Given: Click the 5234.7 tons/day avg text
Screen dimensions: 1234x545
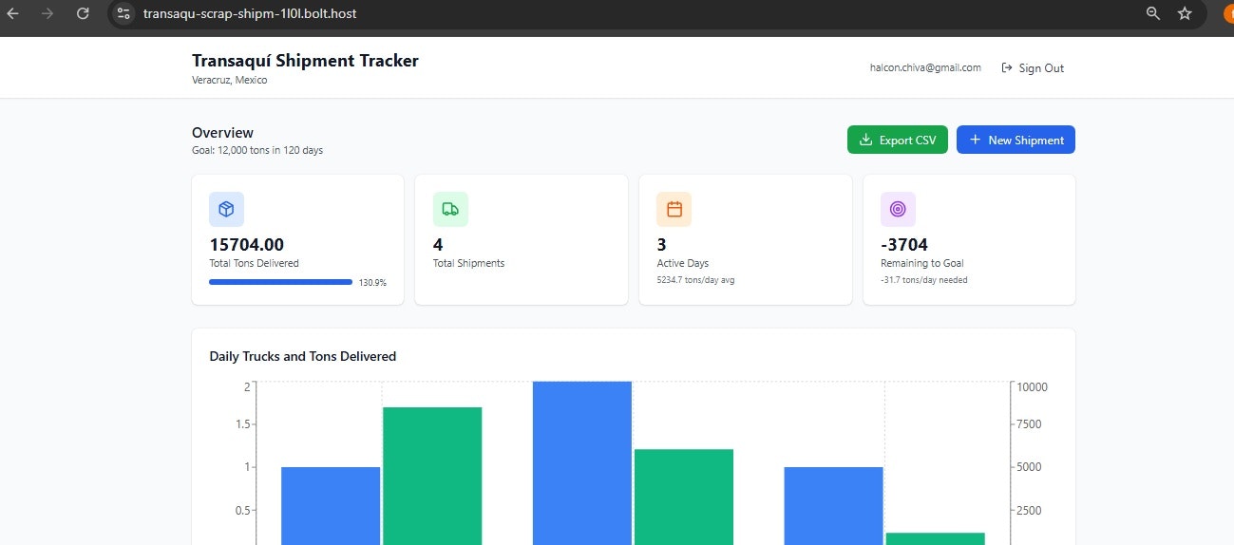Looking at the screenshot, I should 697,280.
